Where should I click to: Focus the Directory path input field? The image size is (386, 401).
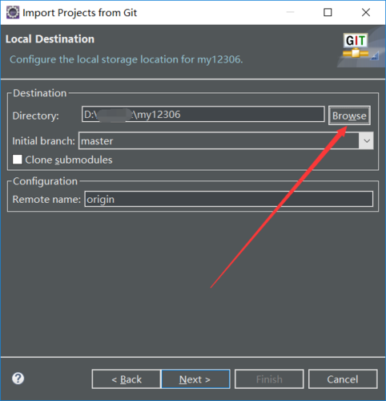point(203,114)
